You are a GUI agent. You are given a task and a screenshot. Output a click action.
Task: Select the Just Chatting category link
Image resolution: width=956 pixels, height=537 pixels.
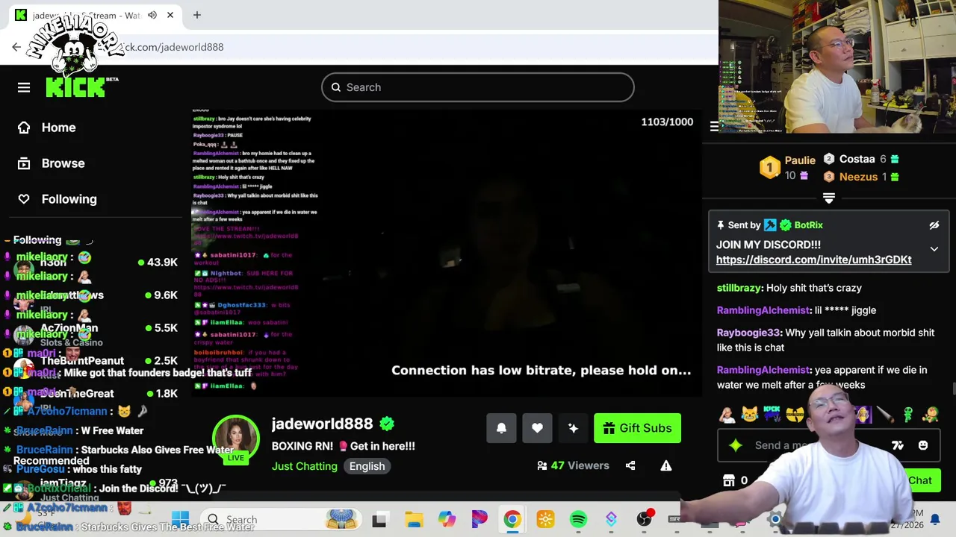305,466
